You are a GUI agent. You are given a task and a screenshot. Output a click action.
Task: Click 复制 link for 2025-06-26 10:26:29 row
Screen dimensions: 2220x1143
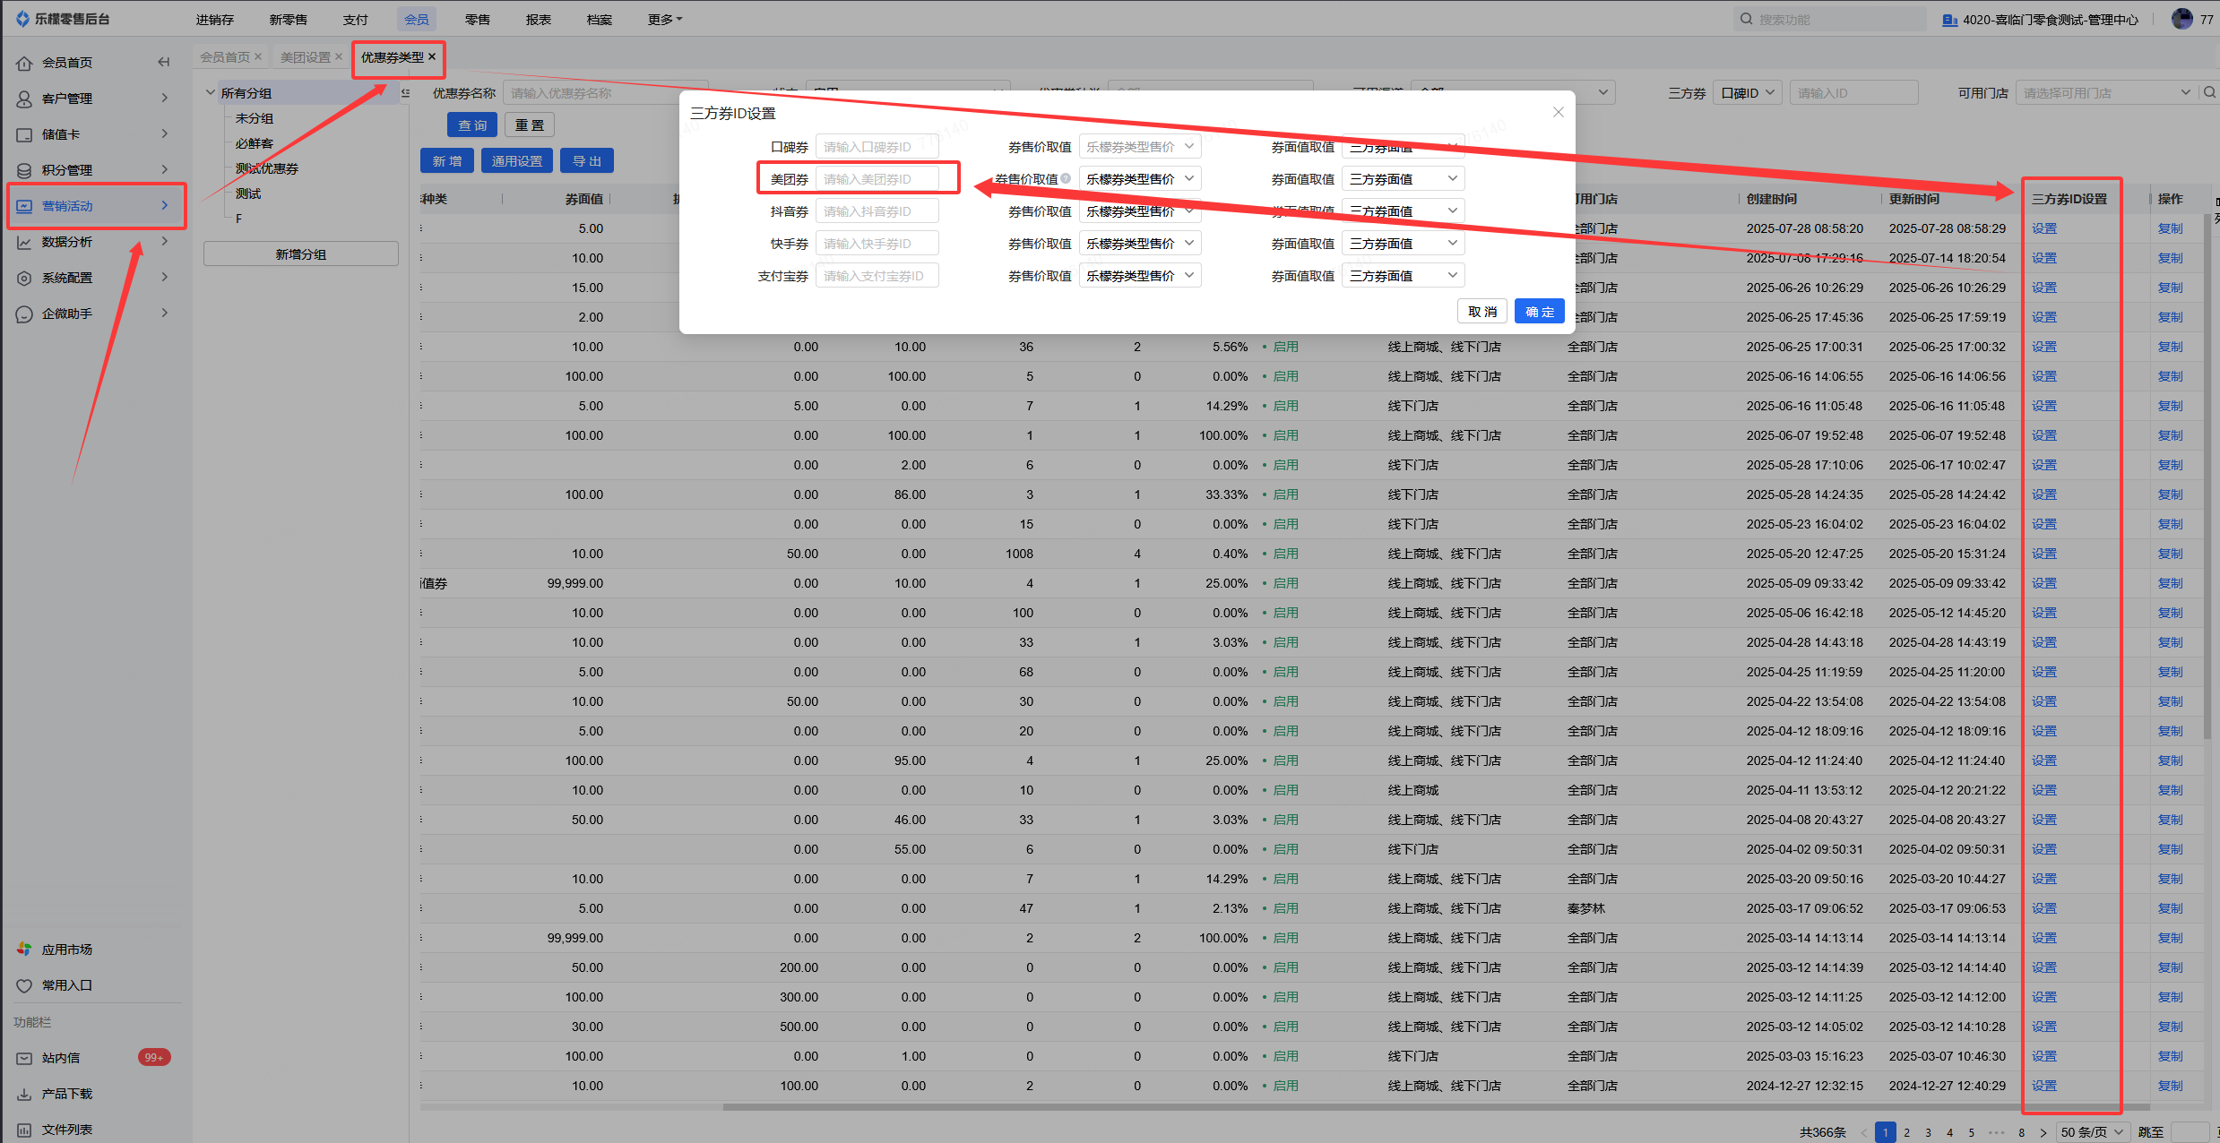(2171, 288)
